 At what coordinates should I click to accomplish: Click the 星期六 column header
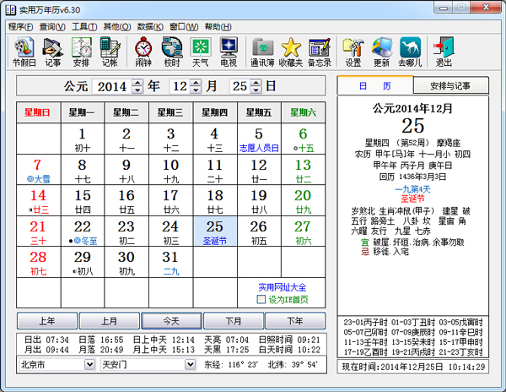point(304,112)
